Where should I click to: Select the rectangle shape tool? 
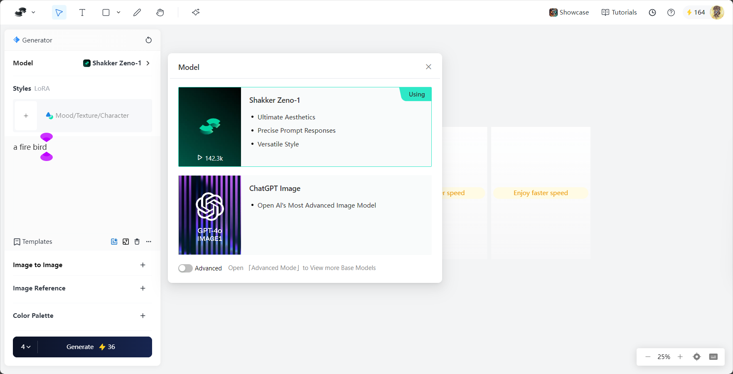click(x=106, y=12)
